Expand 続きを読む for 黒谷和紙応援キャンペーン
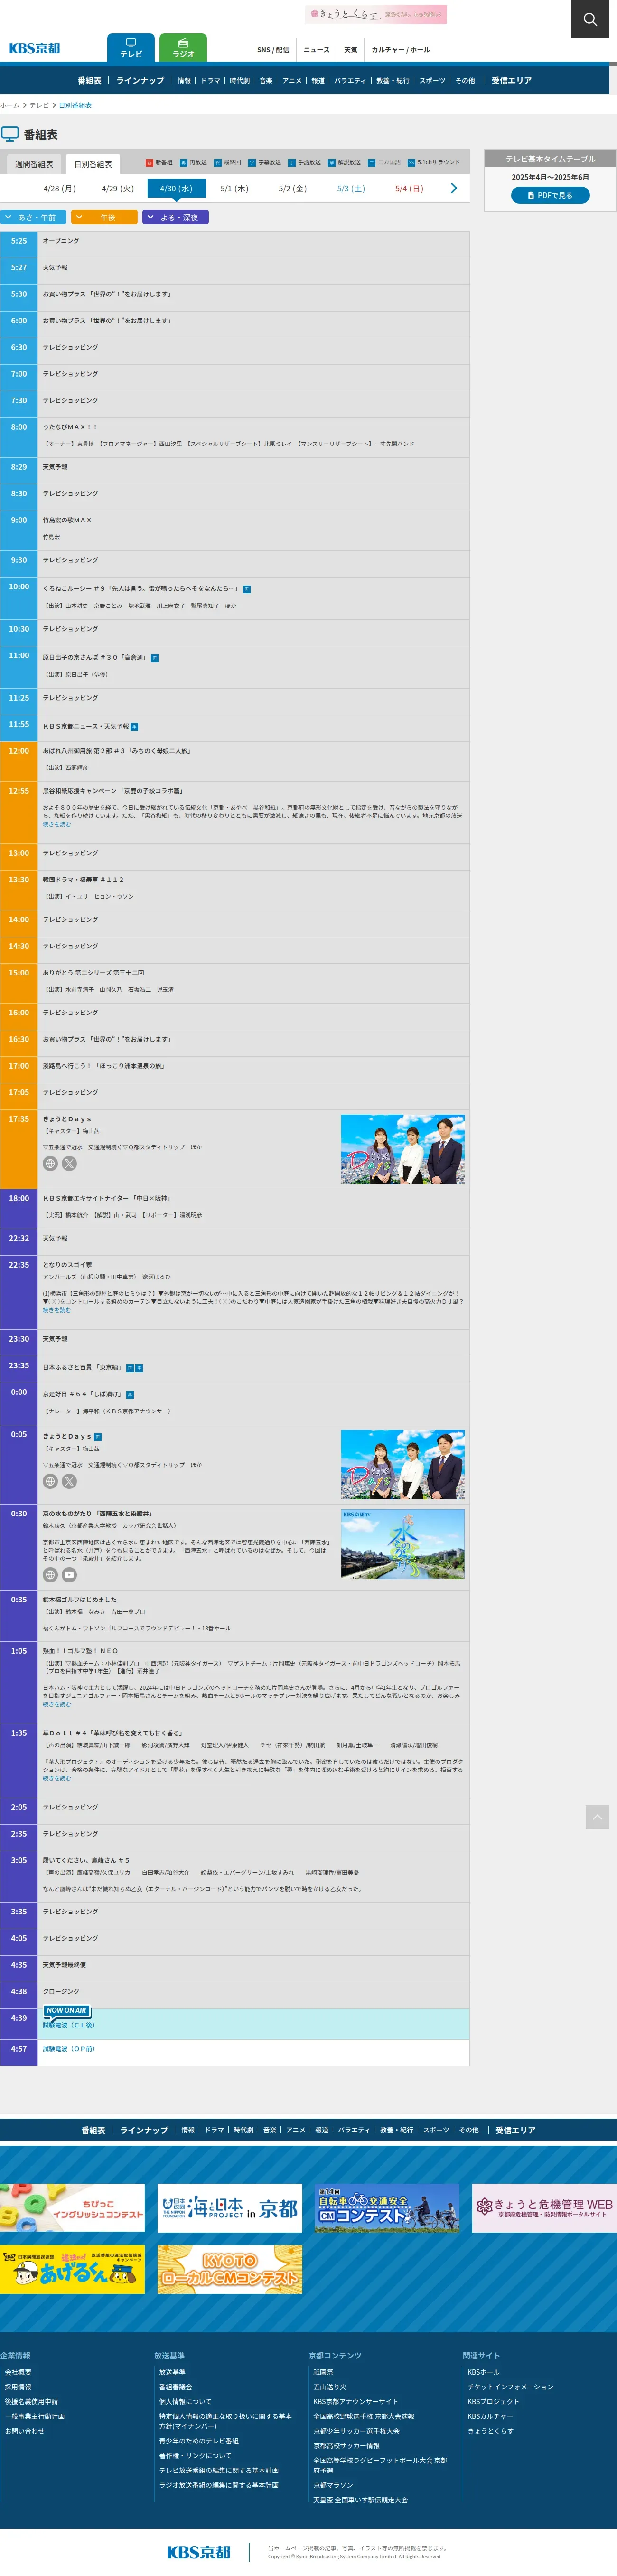 coord(56,824)
